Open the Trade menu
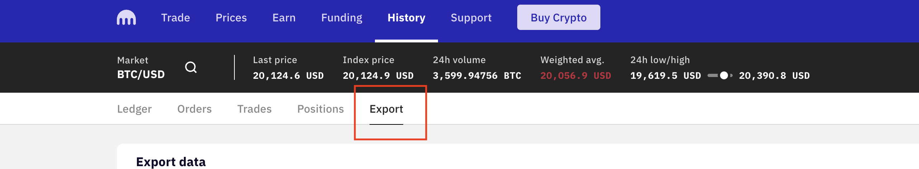The height and width of the screenshot is (169, 919). click(x=176, y=17)
